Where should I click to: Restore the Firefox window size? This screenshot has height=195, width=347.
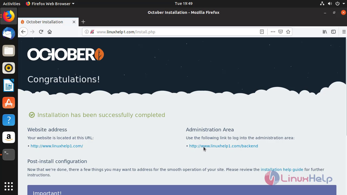[x=334, y=12]
